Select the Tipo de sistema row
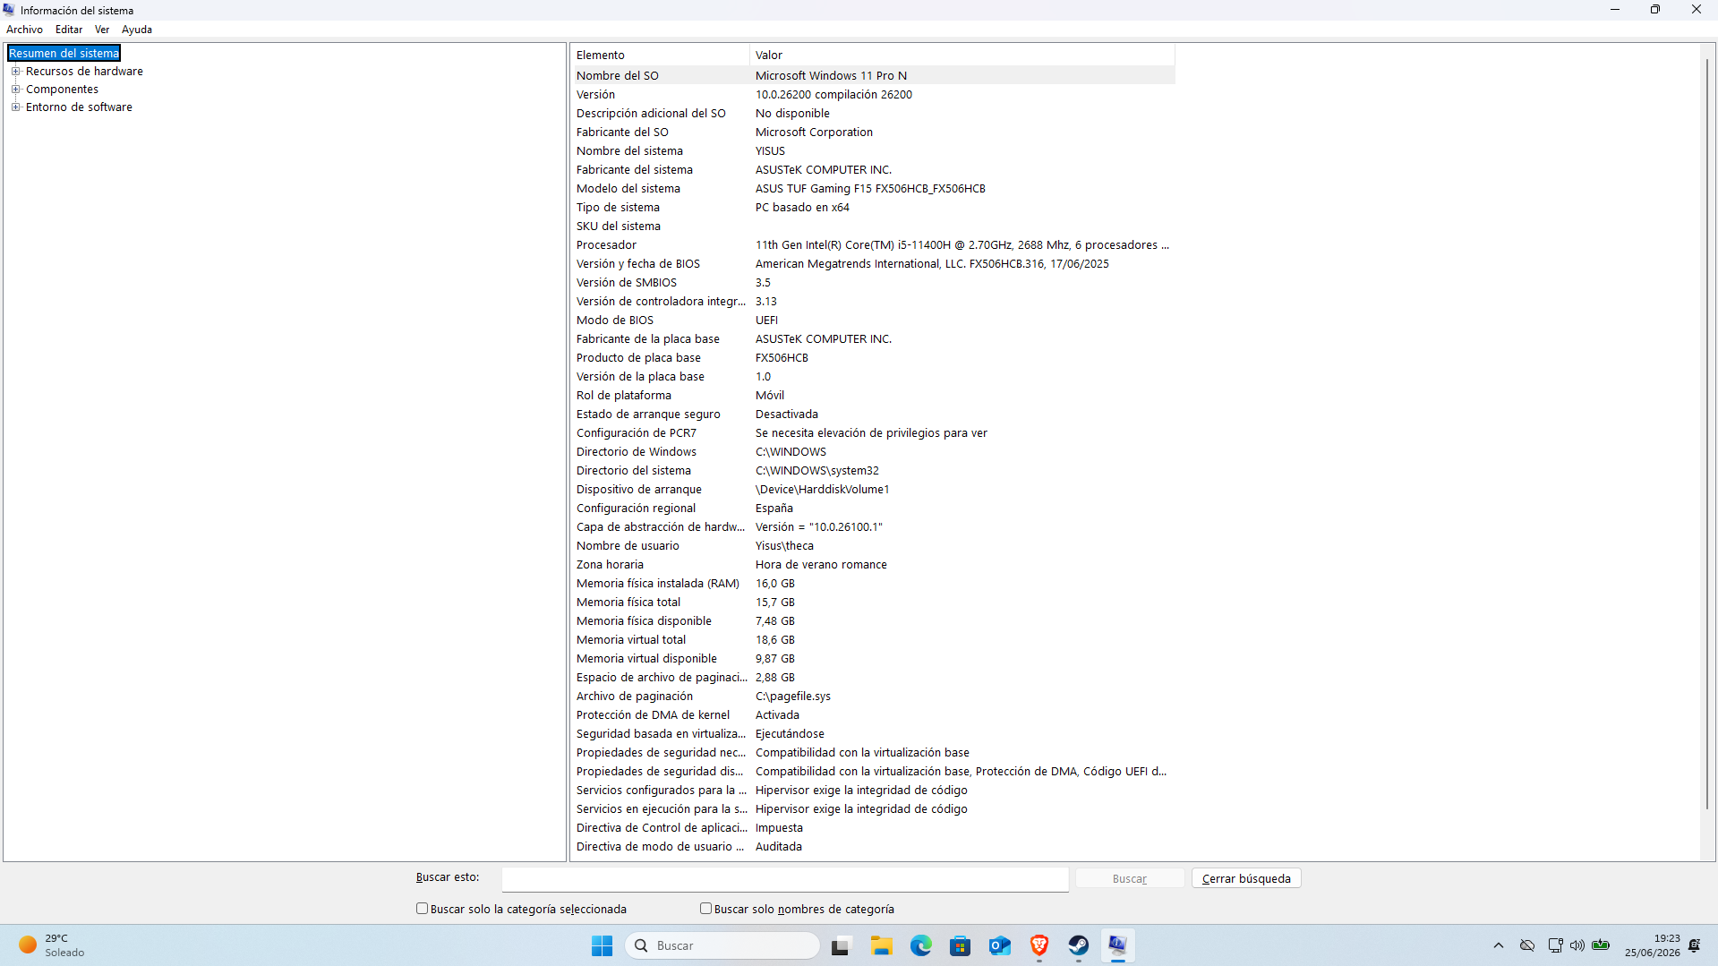Image resolution: width=1718 pixels, height=966 pixels. click(x=873, y=208)
